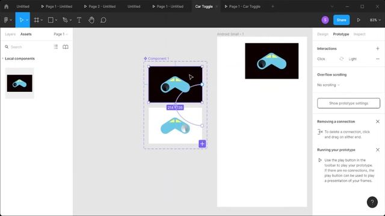Viewport: 385px width, 216px height.
Task: Open the Page 1 - Car Toggle tab
Action: click(242, 7)
